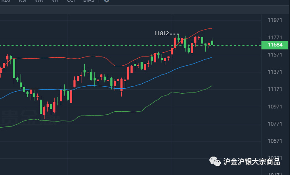The width and height of the screenshot is (290, 175).
Task: Open the BIAS indicator tab
Action: click(x=89, y=1)
